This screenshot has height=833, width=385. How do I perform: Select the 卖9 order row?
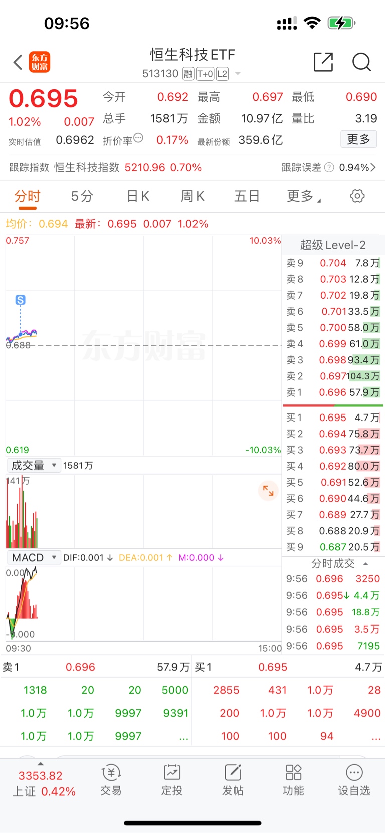pyautogui.click(x=333, y=263)
